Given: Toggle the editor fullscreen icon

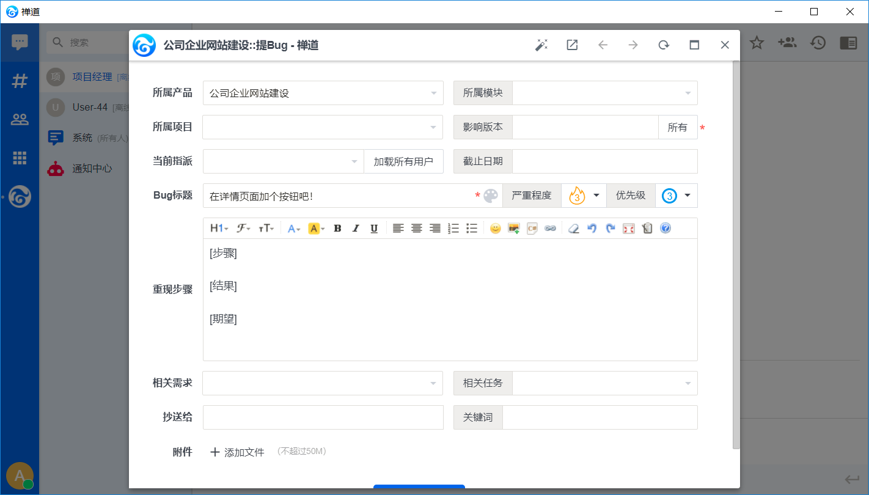Looking at the screenshot, I should pyautogui.click(x=629, y=229).
